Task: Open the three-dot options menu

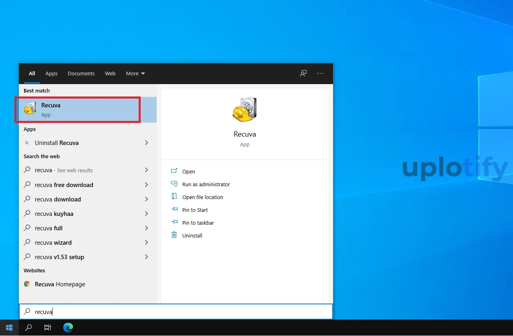Action: (320, 73)
